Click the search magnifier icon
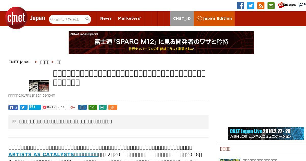306x161 pixels. pos(87,19)
